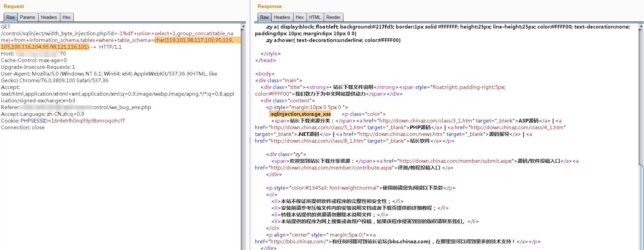Screen dimensions: 644x250
Task: Click the '<div class="content">' line
Action: click(288, 101)
